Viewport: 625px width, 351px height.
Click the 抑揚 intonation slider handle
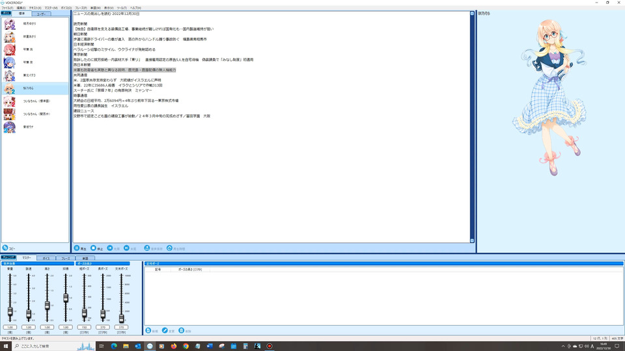pyautogui.click(x=66, y=298)
